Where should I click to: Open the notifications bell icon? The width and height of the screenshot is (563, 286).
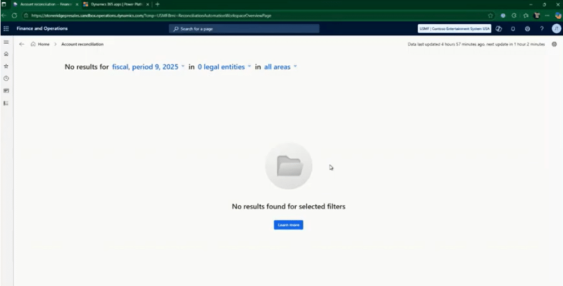pos(513,29)
